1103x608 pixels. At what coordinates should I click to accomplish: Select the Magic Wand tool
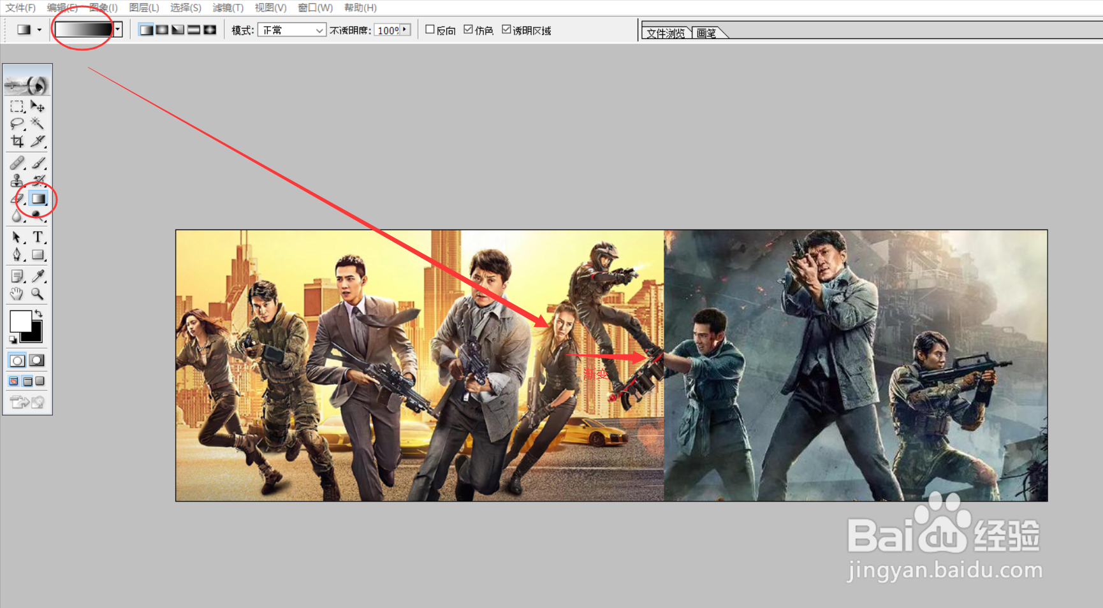38,124
